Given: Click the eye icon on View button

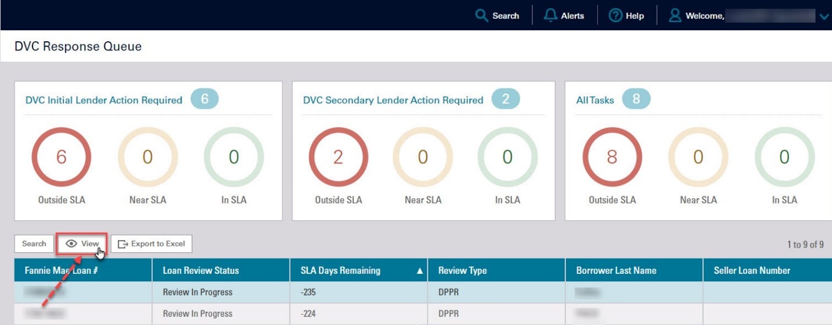Looking at the screenshot, I should coord(72,244).
